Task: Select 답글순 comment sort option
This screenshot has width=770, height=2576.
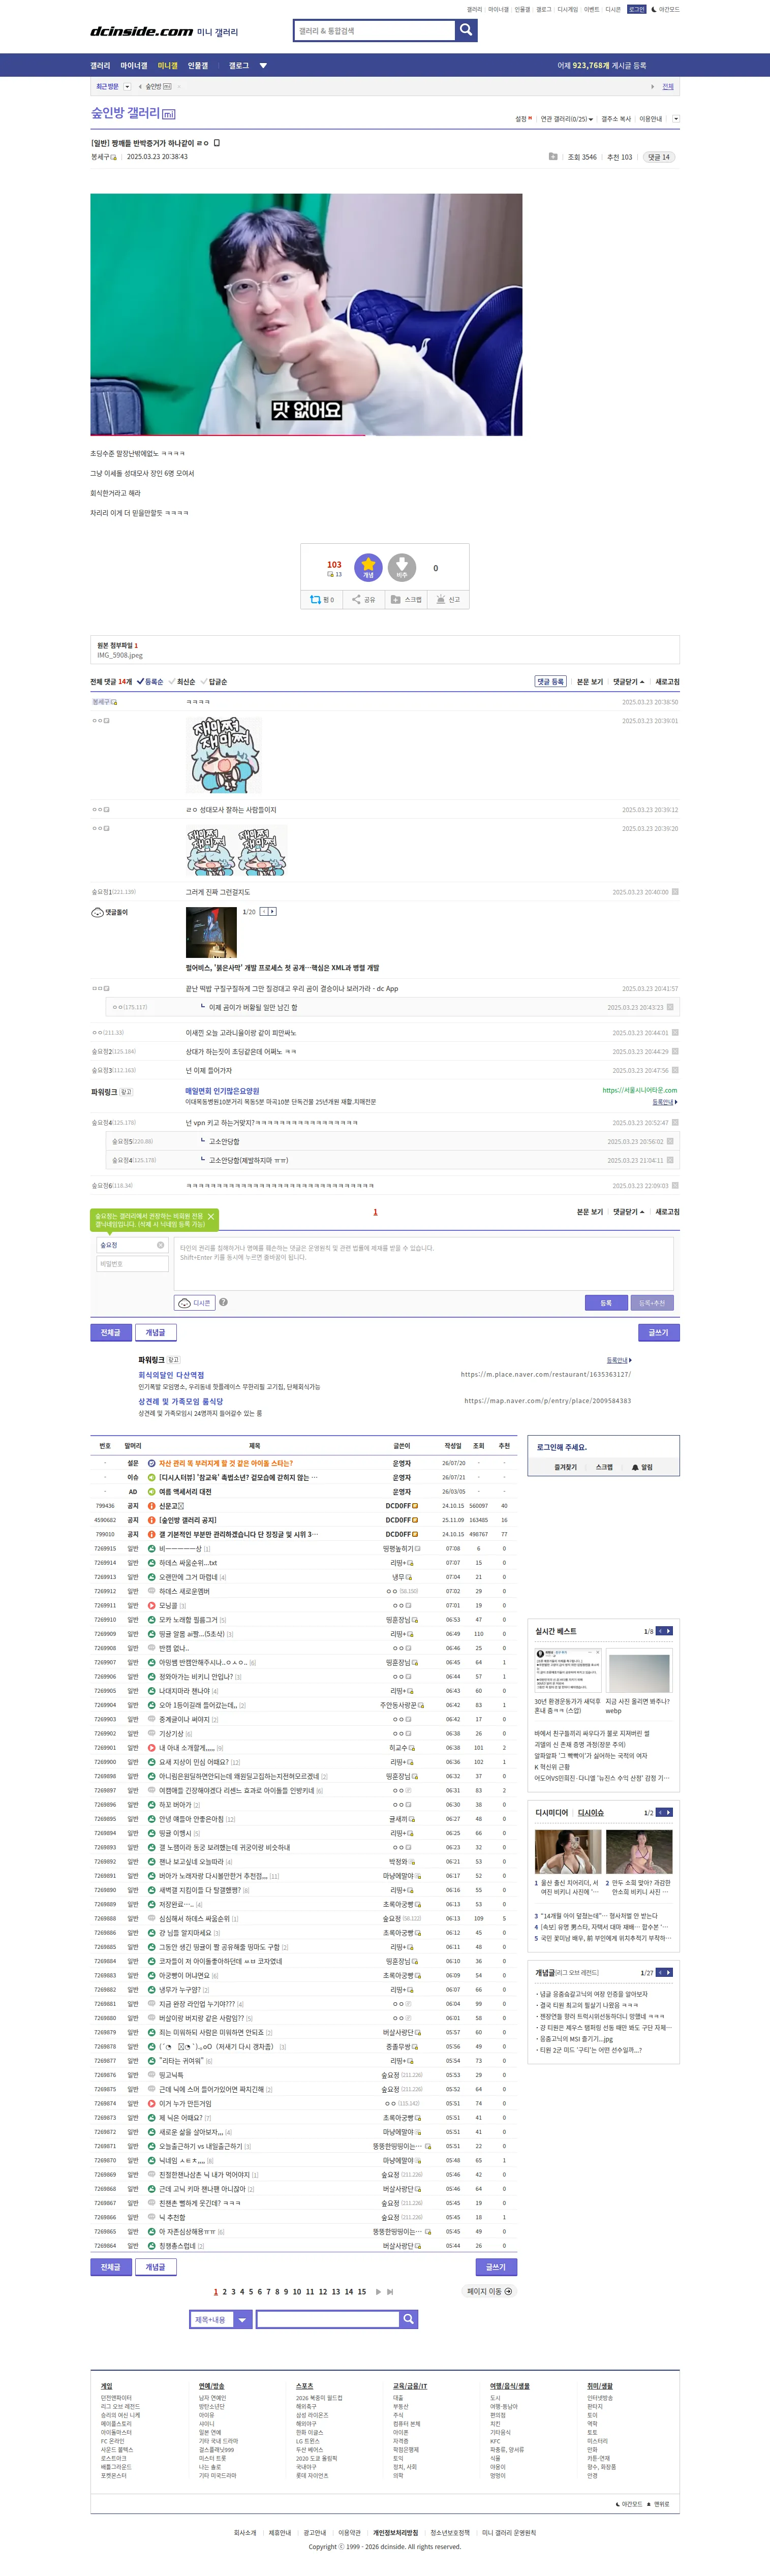Action: tap(214, 681)
